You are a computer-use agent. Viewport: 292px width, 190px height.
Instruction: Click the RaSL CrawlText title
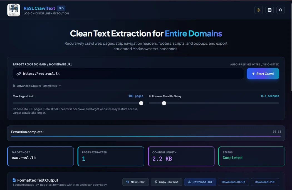pos(39,8)
